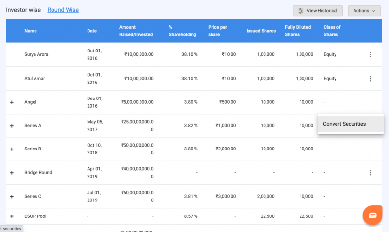The width and height of the screenshot is (389, 232).
Task: Click the 2,00,000 issued shares for Series C
Action: (265, 196)
